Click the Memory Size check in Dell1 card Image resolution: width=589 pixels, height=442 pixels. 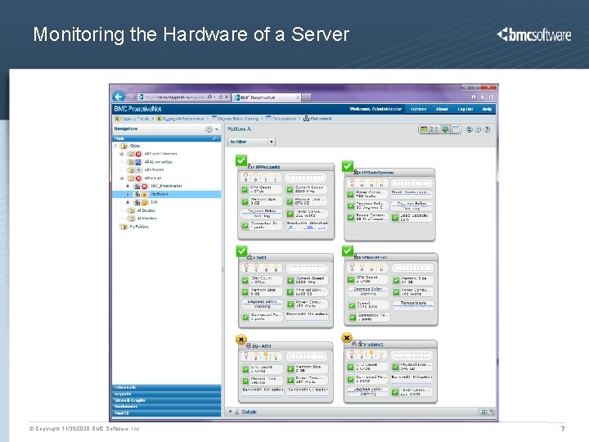click(245, 292)
